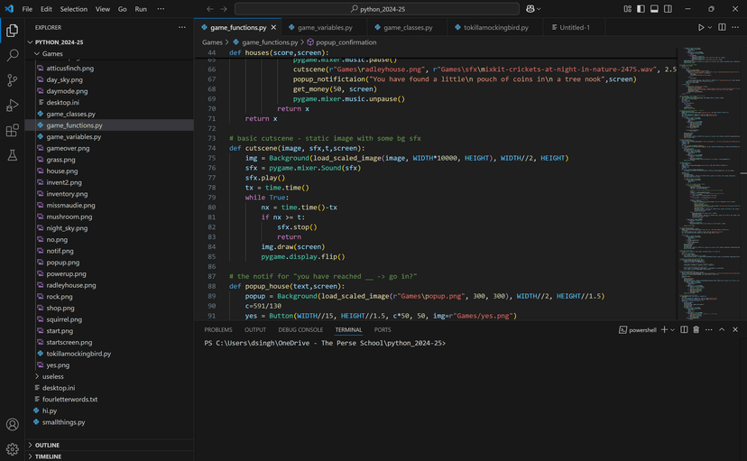Open Run and Debug view

tap(13, 106)
